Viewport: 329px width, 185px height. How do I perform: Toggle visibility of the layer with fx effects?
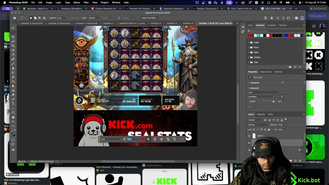click(x=249, y=150)
